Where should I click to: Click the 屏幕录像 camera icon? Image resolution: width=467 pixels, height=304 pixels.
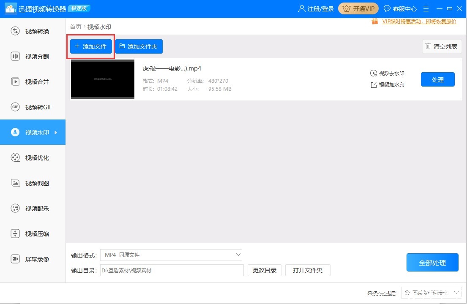pyautogui.click(x=15, y=259)
